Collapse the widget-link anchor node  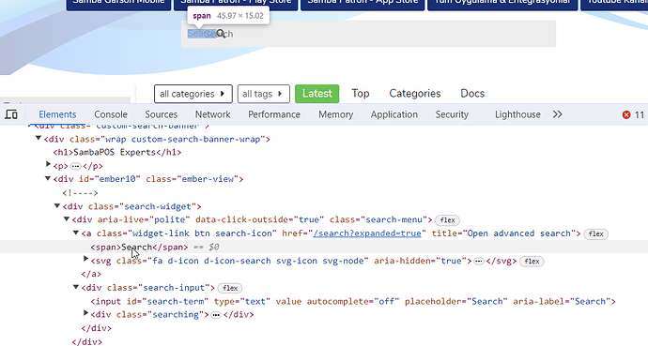coord(76,233)
